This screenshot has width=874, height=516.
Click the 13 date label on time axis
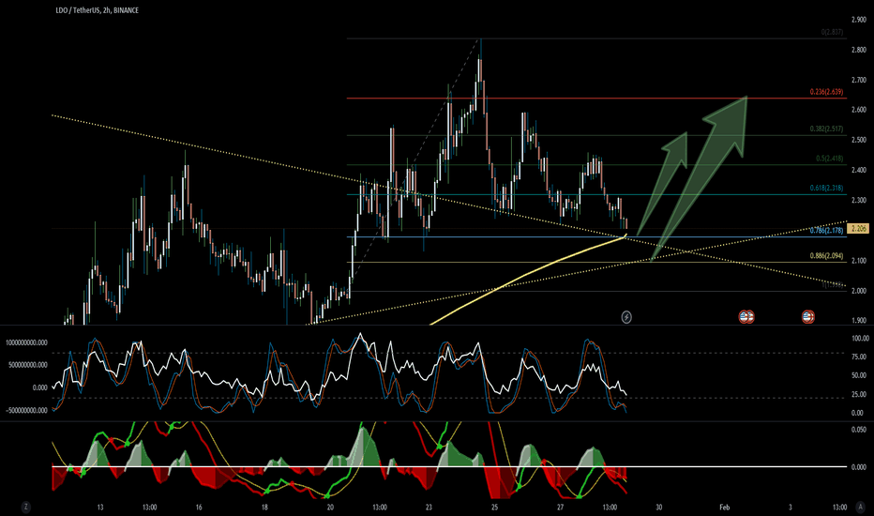(99, 507)
